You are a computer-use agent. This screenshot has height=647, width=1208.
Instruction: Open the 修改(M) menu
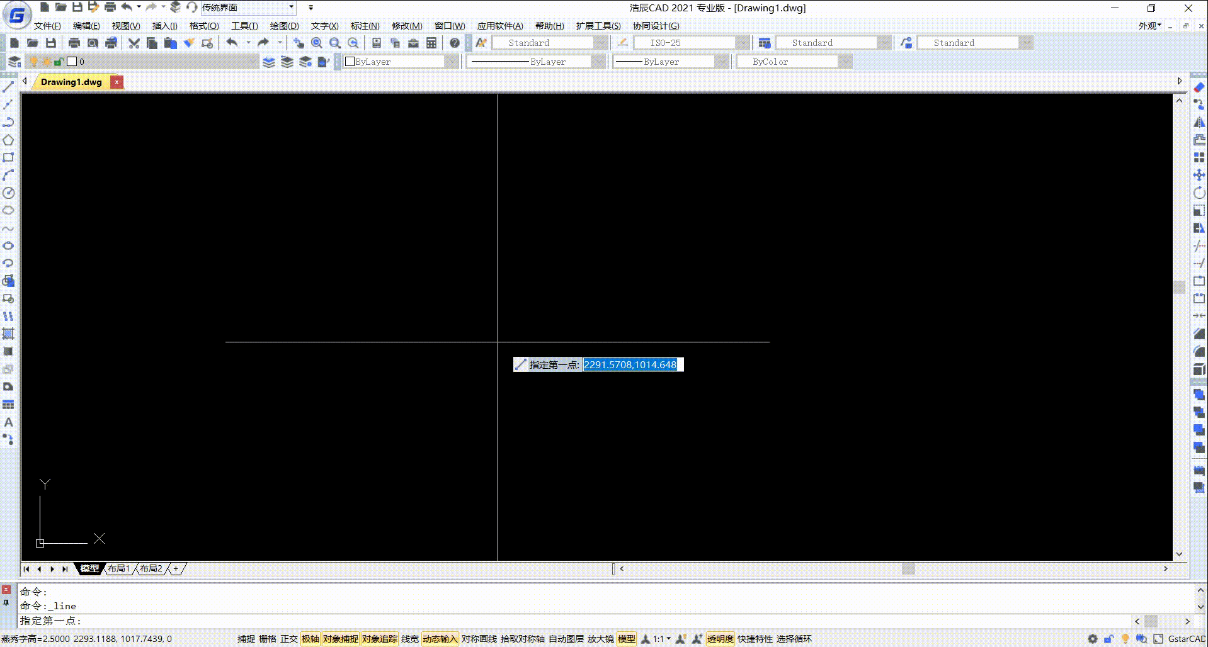pos(407,26)
